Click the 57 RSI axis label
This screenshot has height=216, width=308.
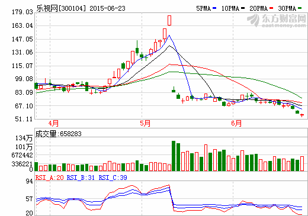coord(30,199)
